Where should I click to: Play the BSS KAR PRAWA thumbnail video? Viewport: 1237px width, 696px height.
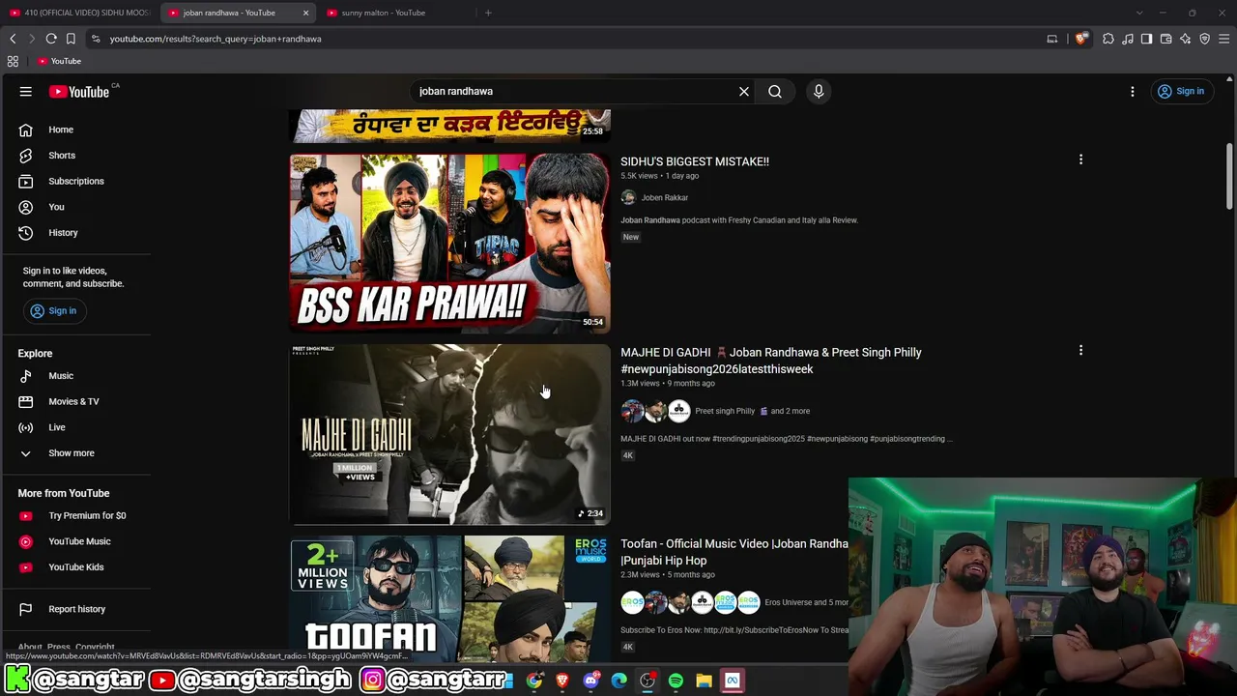(x=450, y=244)
